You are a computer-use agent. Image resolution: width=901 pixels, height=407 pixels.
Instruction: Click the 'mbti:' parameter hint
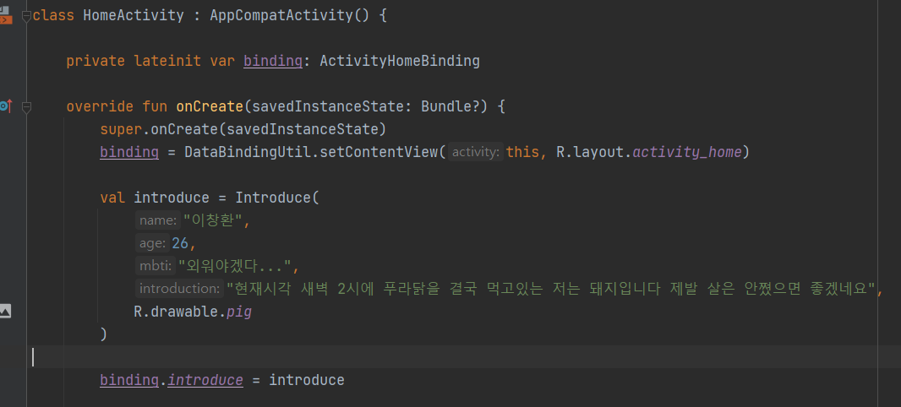click(156, 266)
